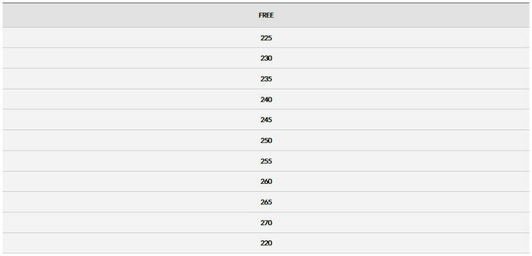Select the row labeled 260
Viewport: 532px width, 256px height.
[266, 181]
